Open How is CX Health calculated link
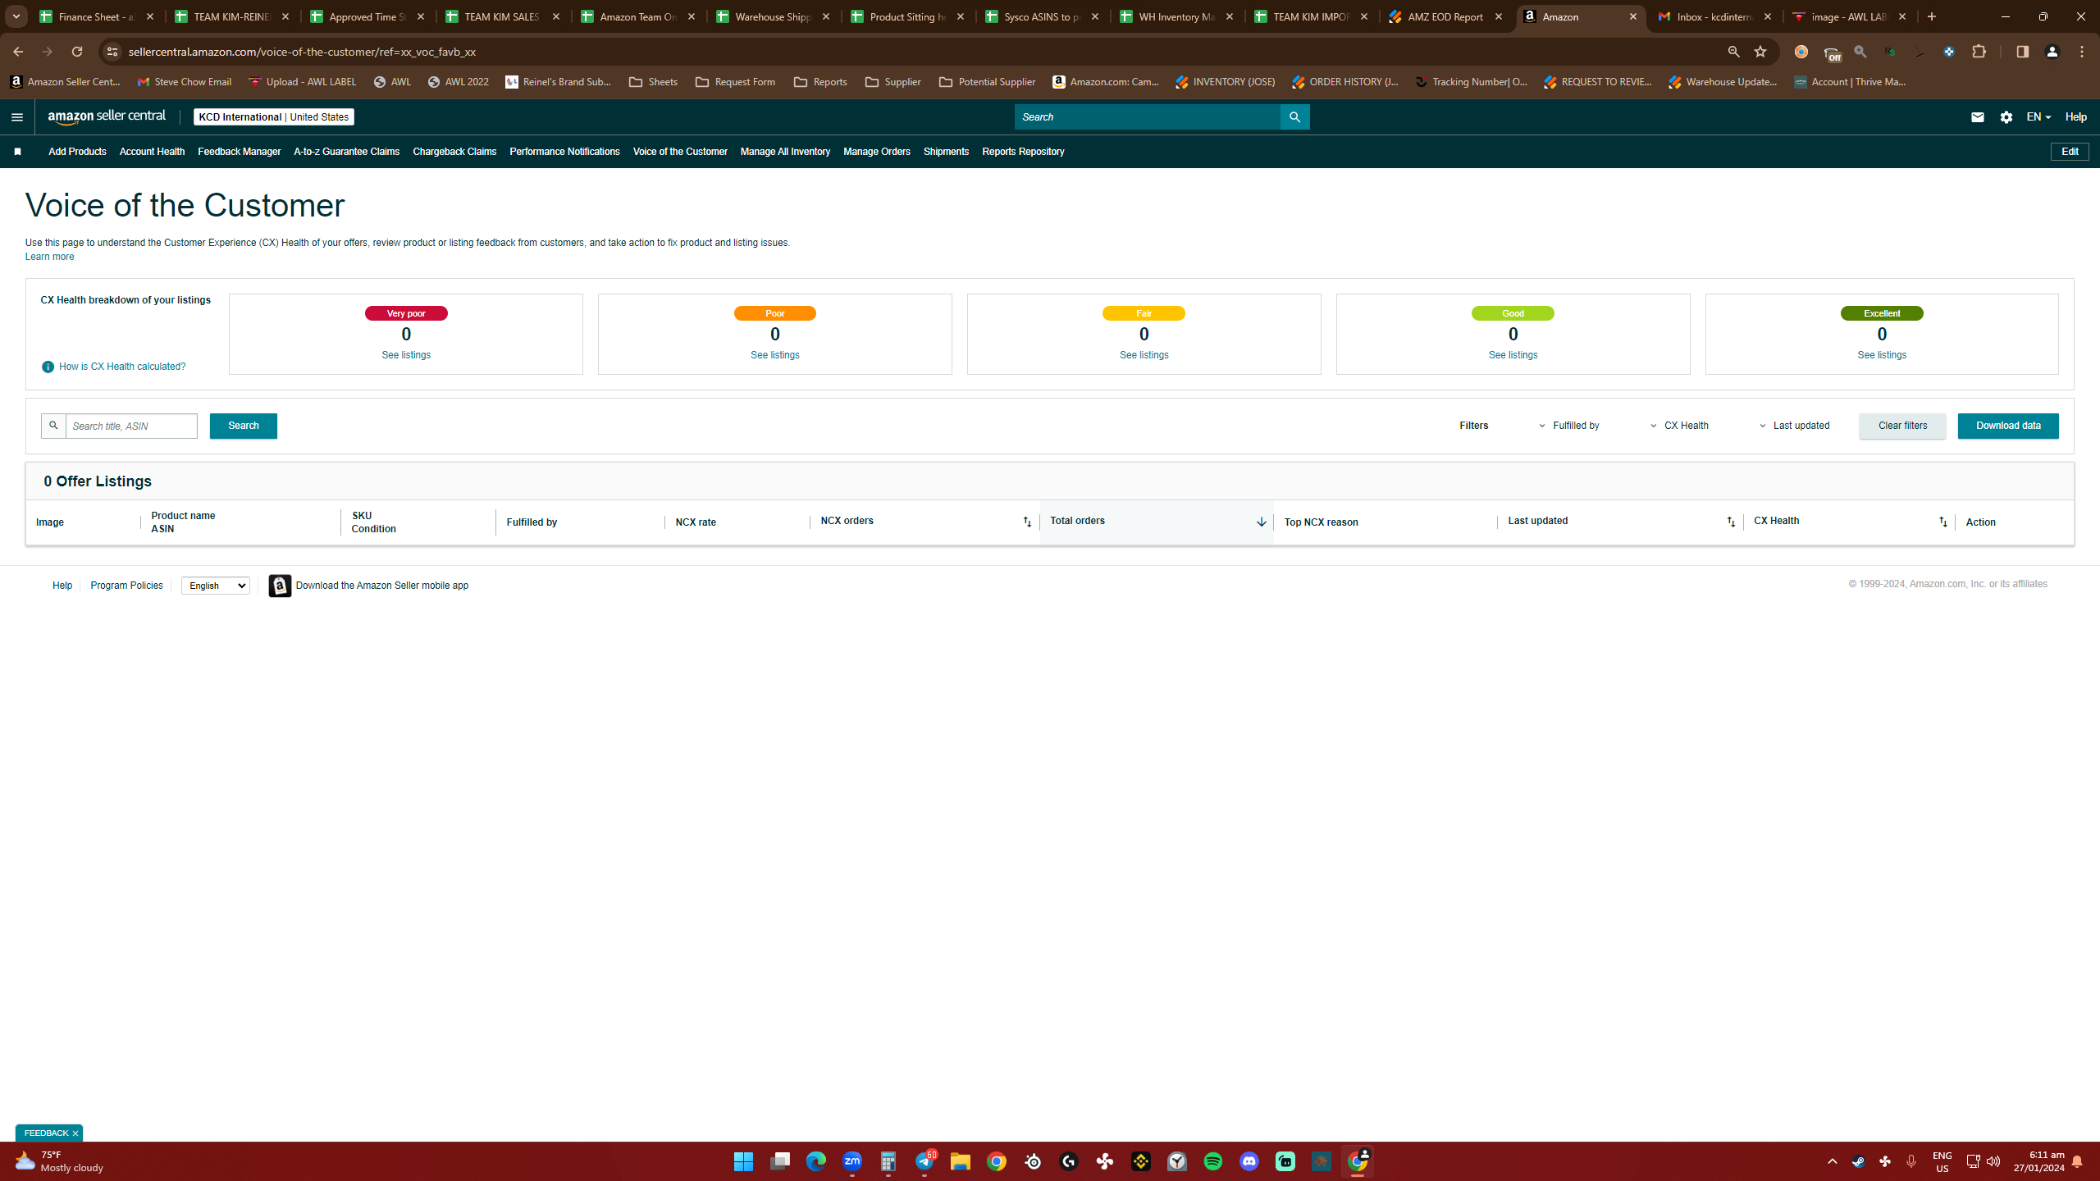This screenshot has width=2100, height=1181. [122, 367]
